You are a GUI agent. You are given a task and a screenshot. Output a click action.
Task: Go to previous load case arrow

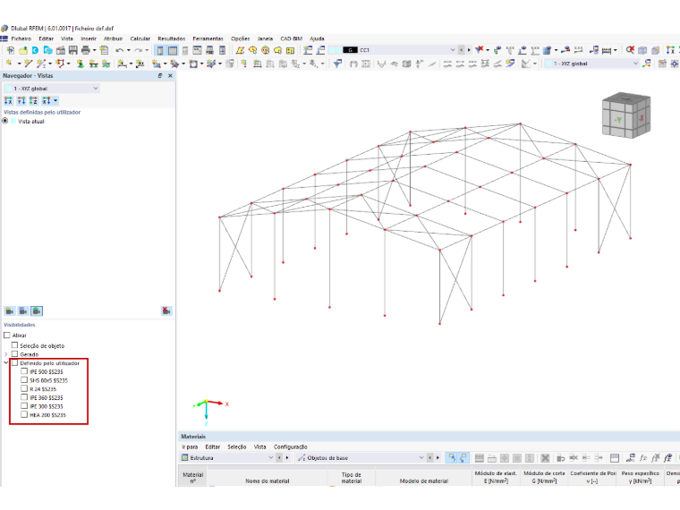point(461,50)
